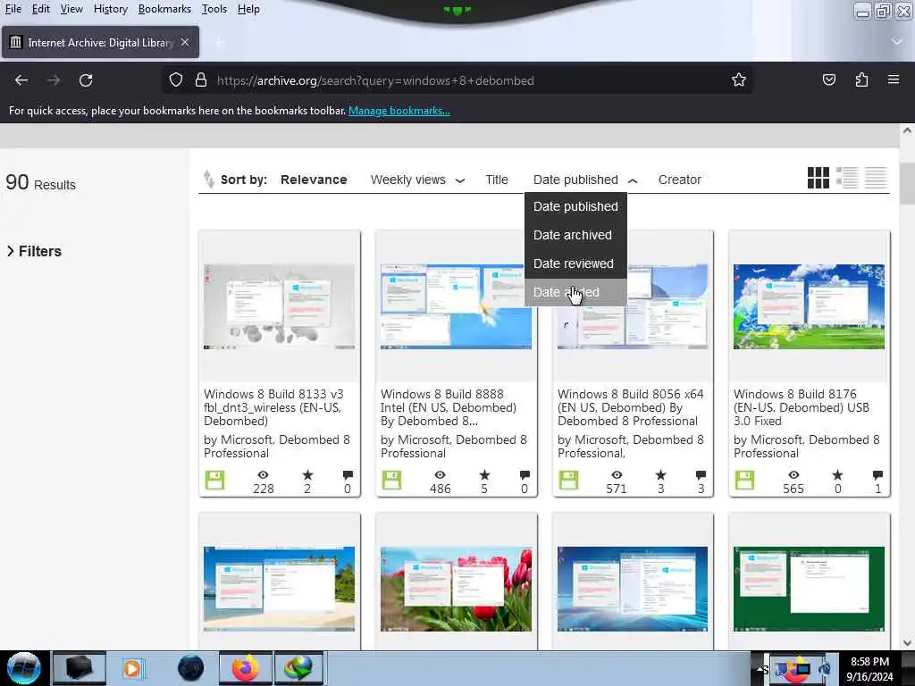Open the tracking protection shield icon
This screenshot has width=915, height=686.
(x=176, y=79)
